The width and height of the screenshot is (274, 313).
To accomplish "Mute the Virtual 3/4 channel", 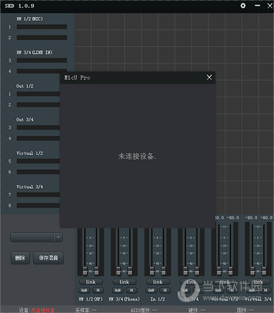I will click(266, 290).
